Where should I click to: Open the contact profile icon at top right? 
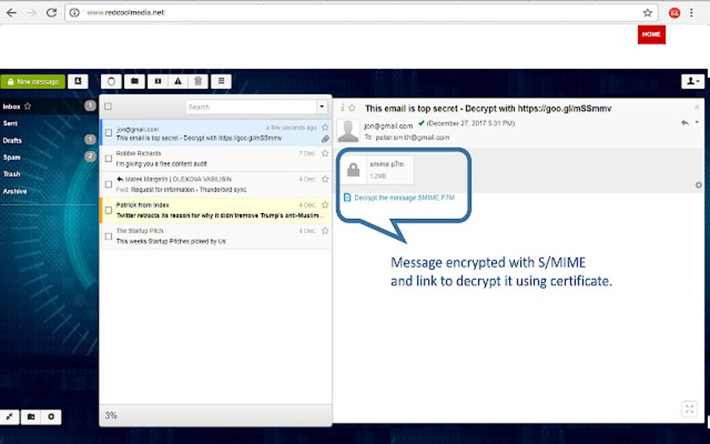pos(690,81)
